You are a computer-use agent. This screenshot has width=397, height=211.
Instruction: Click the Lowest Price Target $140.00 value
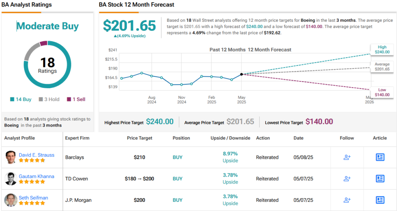point(319,122)
